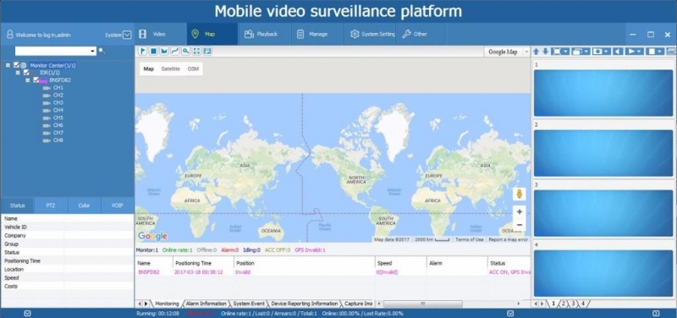Click the up arrow in video toolbar
This screenshot has width=677, height=318.
(537, 52)
